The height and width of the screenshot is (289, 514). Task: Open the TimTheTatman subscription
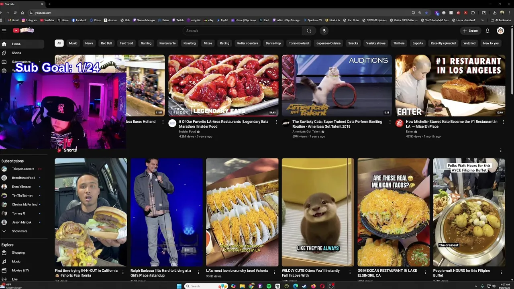point(22,195)
